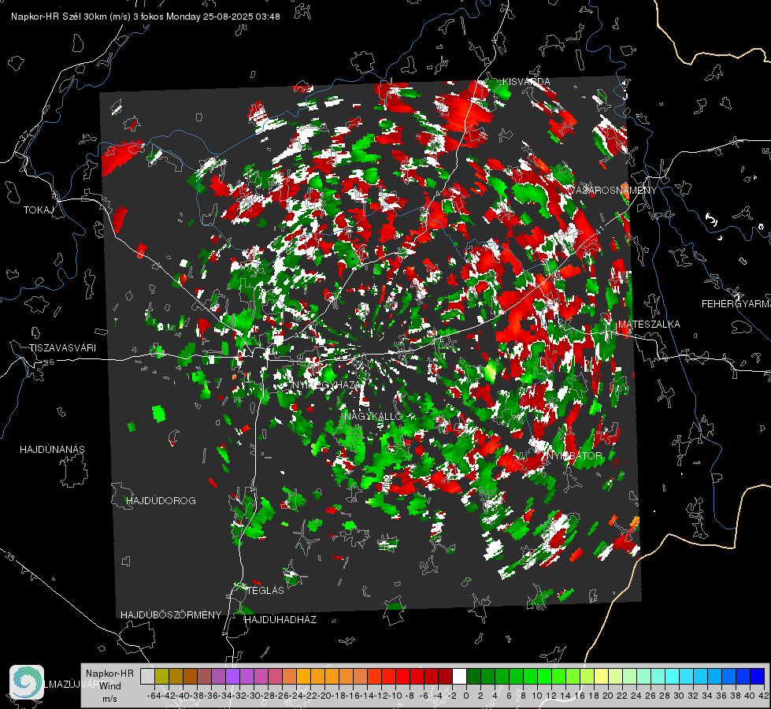Click the TISZAVASVÁRI town label

pyautogui.click(x=62, y=348)
